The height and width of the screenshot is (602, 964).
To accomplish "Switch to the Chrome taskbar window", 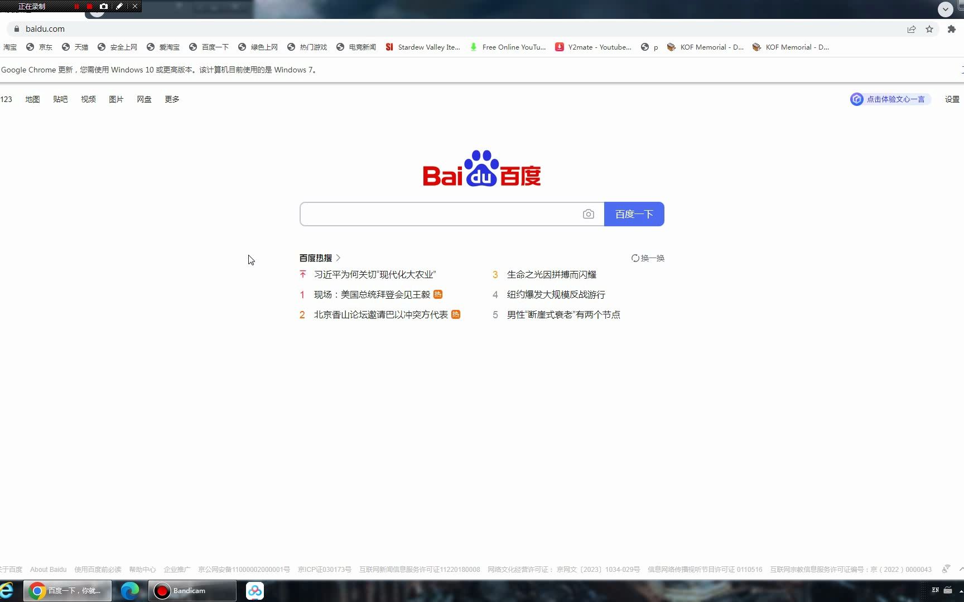I will coord(68,591).
